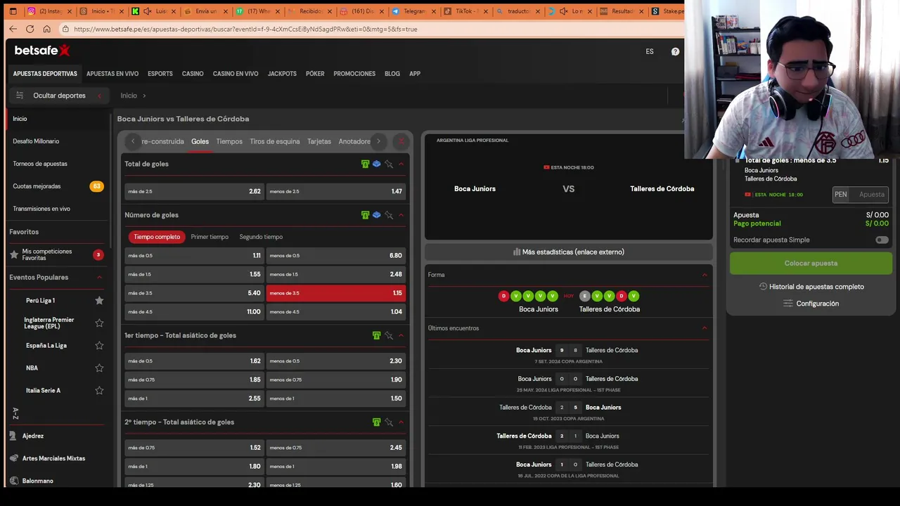Collapse 1er tiempo - Total asiático section
This screenshot has height=506, width=900.
tap(401, 335)
